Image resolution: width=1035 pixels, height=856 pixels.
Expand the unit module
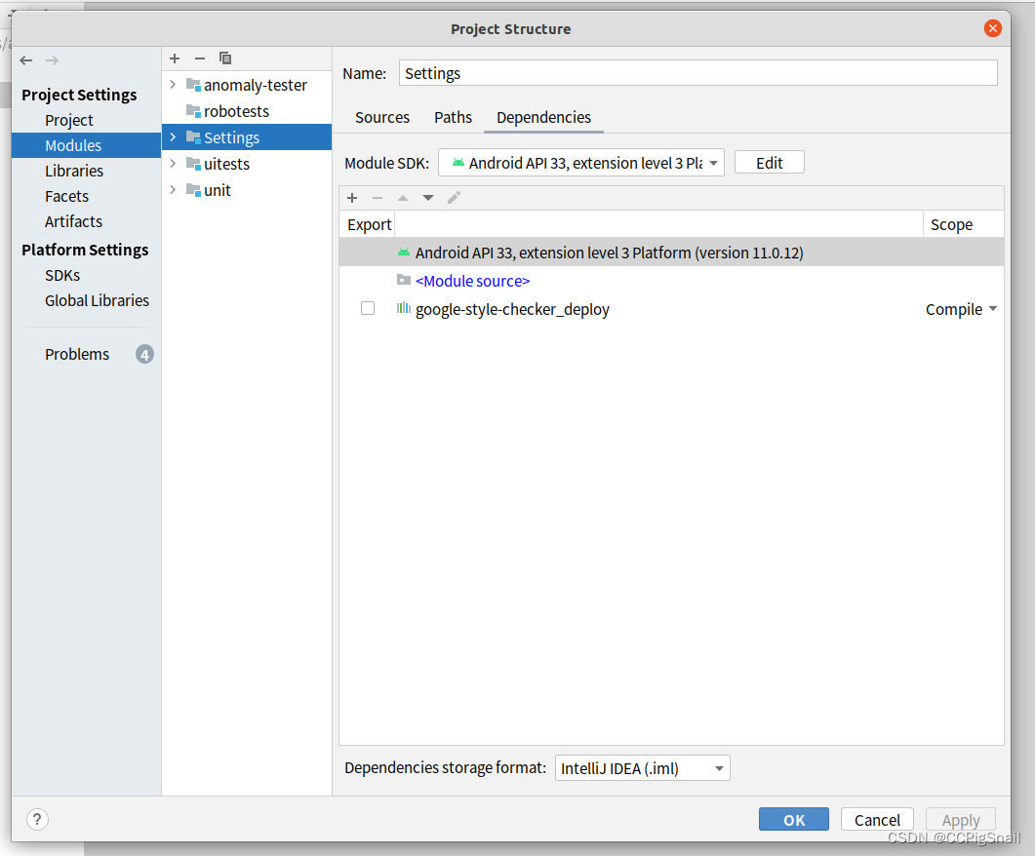(173, 190)
